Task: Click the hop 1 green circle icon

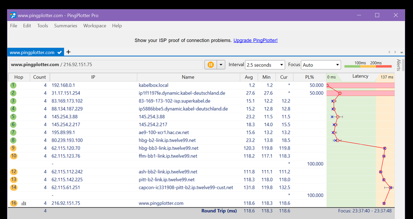Action: tap(14, 85)
